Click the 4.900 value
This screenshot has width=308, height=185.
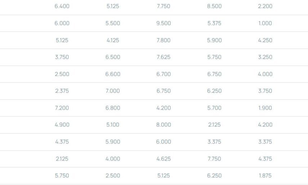62,125
